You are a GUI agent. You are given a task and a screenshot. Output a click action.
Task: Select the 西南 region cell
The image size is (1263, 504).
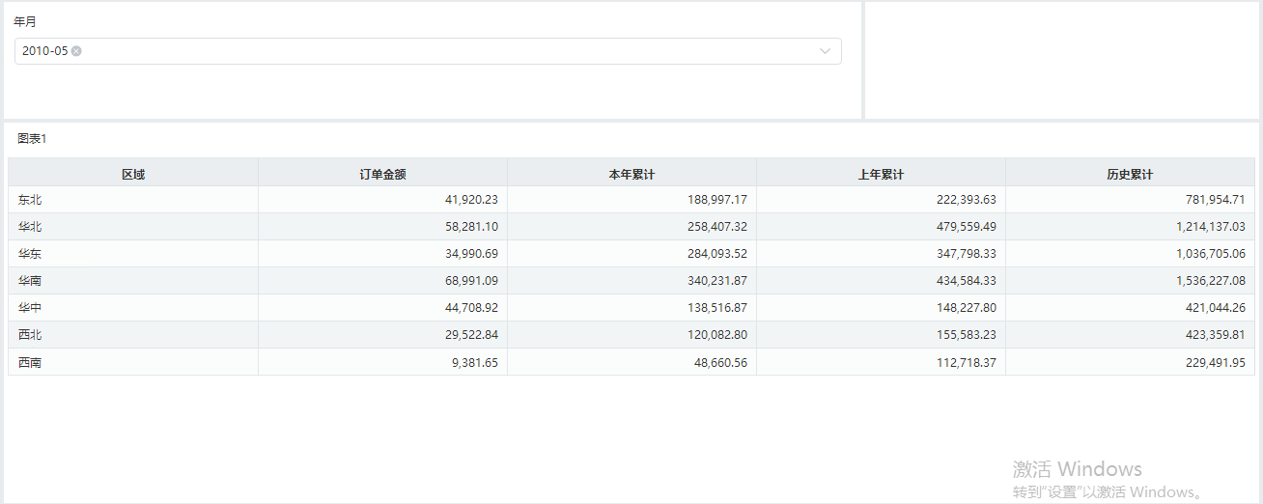(x=133, y=363)
